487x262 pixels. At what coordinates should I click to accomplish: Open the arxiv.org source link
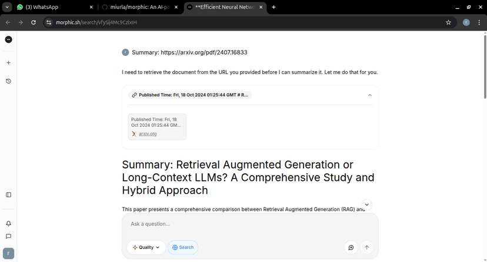(148, 134)
